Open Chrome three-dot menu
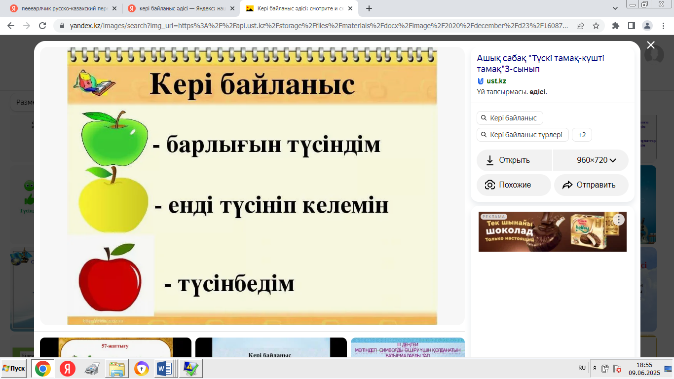This screenshot has height=379, width=674. [663, 26]
